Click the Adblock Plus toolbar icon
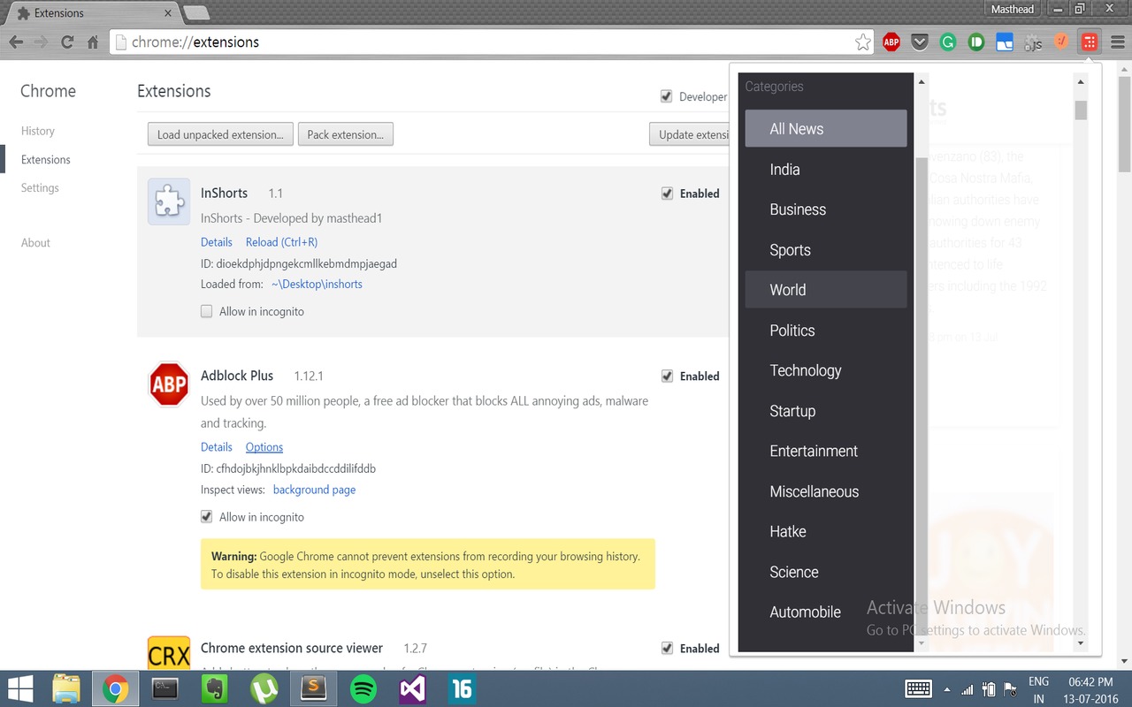 [x=891, y=42]
